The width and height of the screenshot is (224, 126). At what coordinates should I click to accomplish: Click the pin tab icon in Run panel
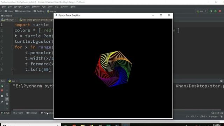point(2,102)
